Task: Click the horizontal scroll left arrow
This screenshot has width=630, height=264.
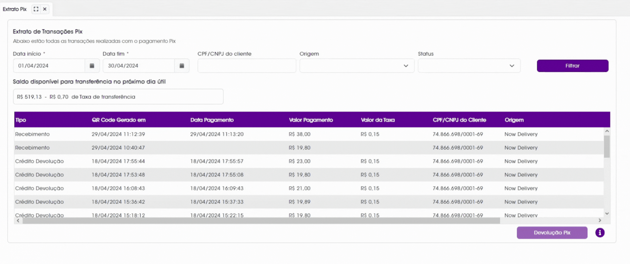Action: (x=18, y=220)
